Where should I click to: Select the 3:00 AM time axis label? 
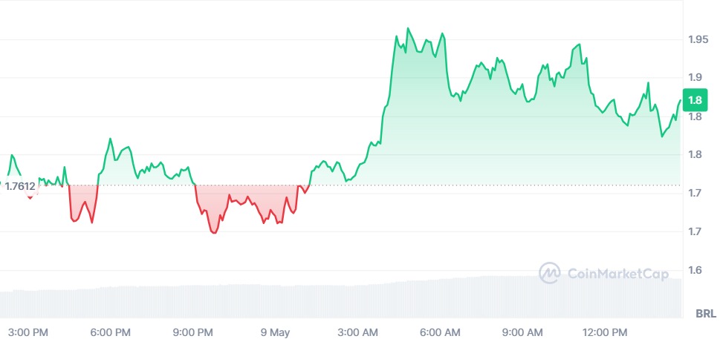357,332
